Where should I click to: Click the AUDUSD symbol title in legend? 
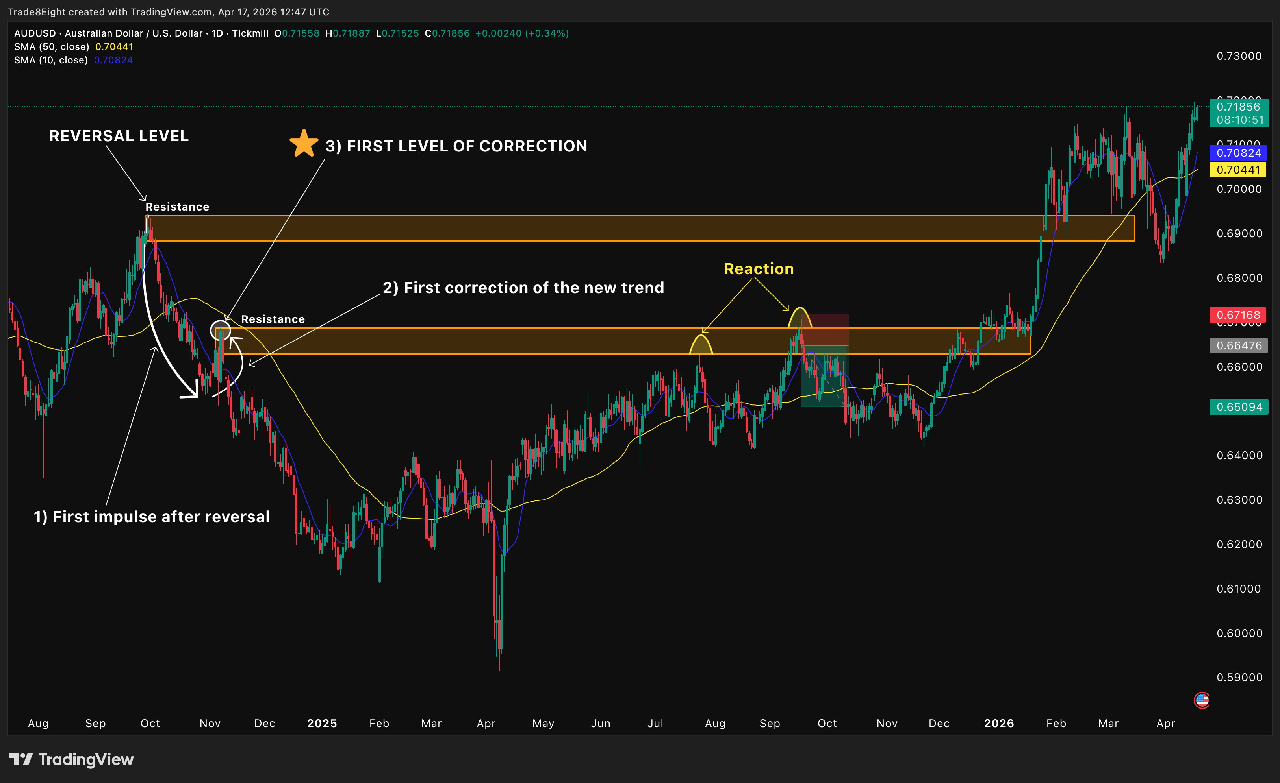pos(141,33)
